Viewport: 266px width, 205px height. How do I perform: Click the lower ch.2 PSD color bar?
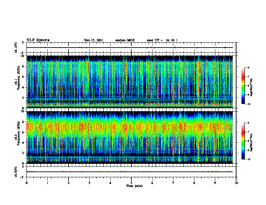click(x=243, y=141)
